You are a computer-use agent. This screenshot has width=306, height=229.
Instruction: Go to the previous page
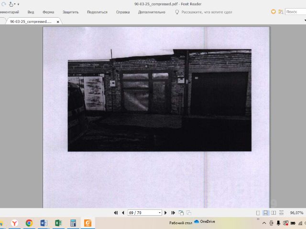pyautogui.click(x=123, y=213)
